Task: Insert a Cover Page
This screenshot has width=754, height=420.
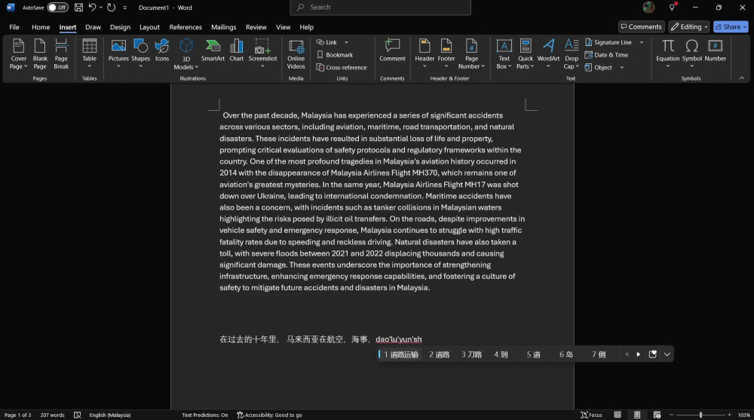Action: click(18, 54)
